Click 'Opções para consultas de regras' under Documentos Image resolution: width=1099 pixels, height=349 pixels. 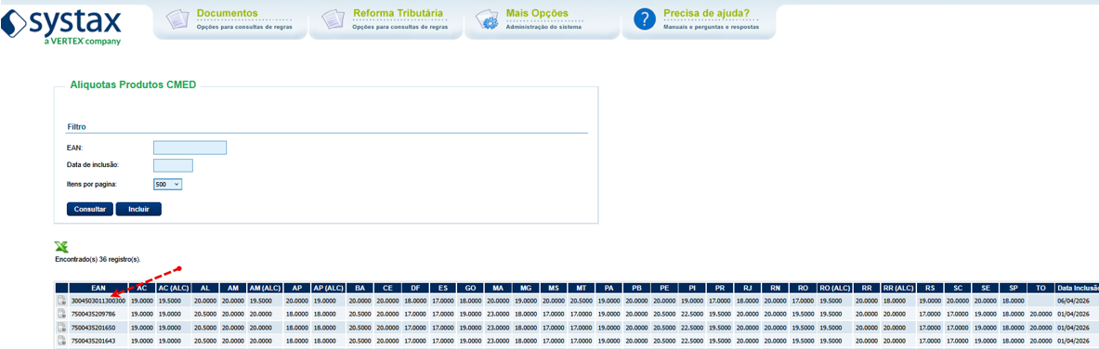point(244,27)
